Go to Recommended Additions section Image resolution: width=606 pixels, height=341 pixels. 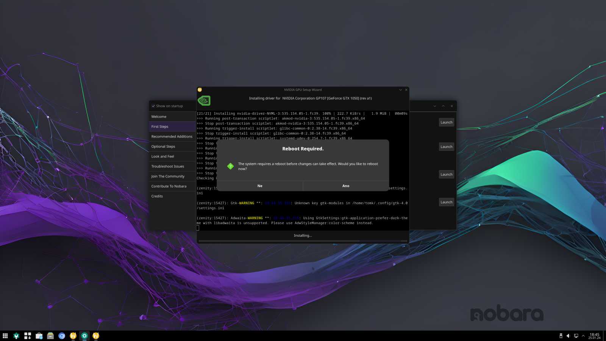(x=172, y=136)
